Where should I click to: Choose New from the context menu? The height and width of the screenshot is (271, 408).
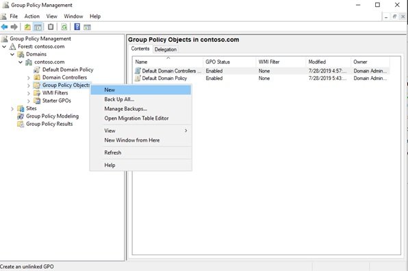pyautogui.click(x=141, y=90)
